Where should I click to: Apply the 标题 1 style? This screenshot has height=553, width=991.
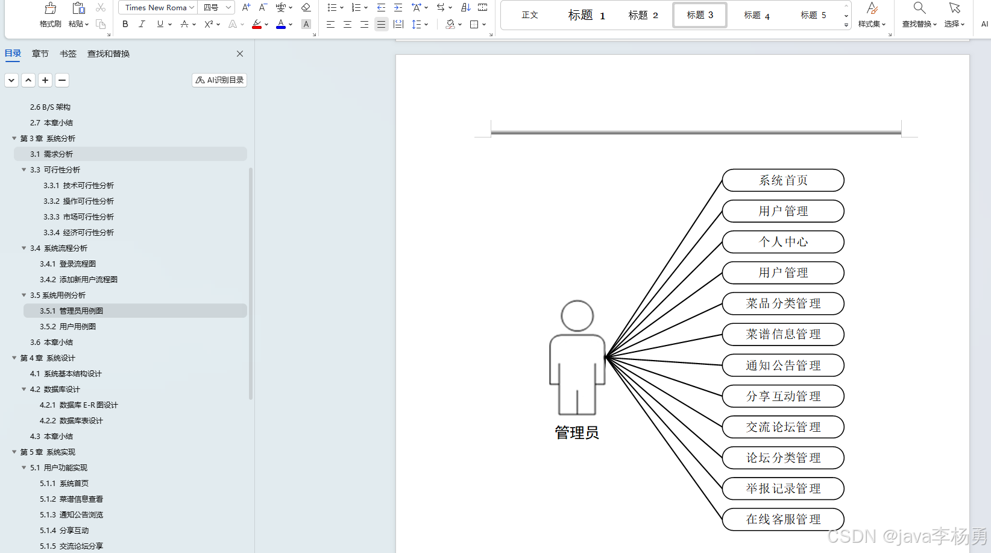(587, 15)
